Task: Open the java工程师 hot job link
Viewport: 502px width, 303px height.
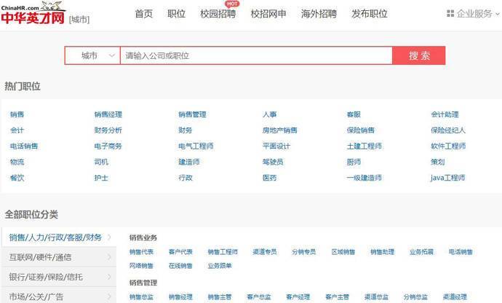Action: pyautogui.click(x=448, y=178)
